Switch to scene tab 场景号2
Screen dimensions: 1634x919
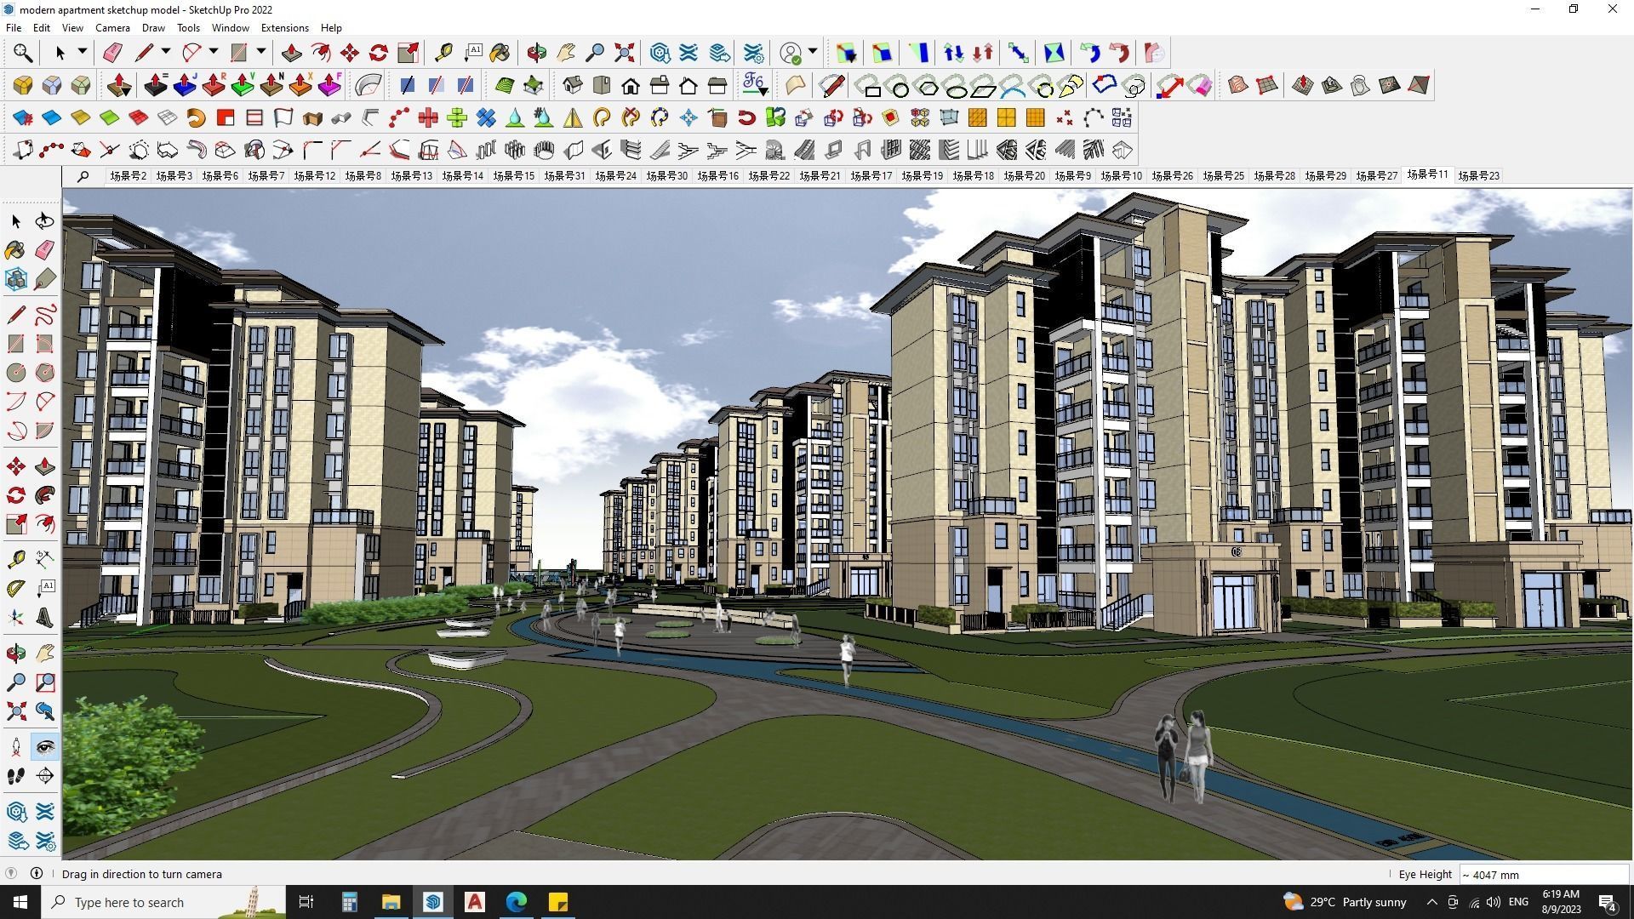pos(129,176)
